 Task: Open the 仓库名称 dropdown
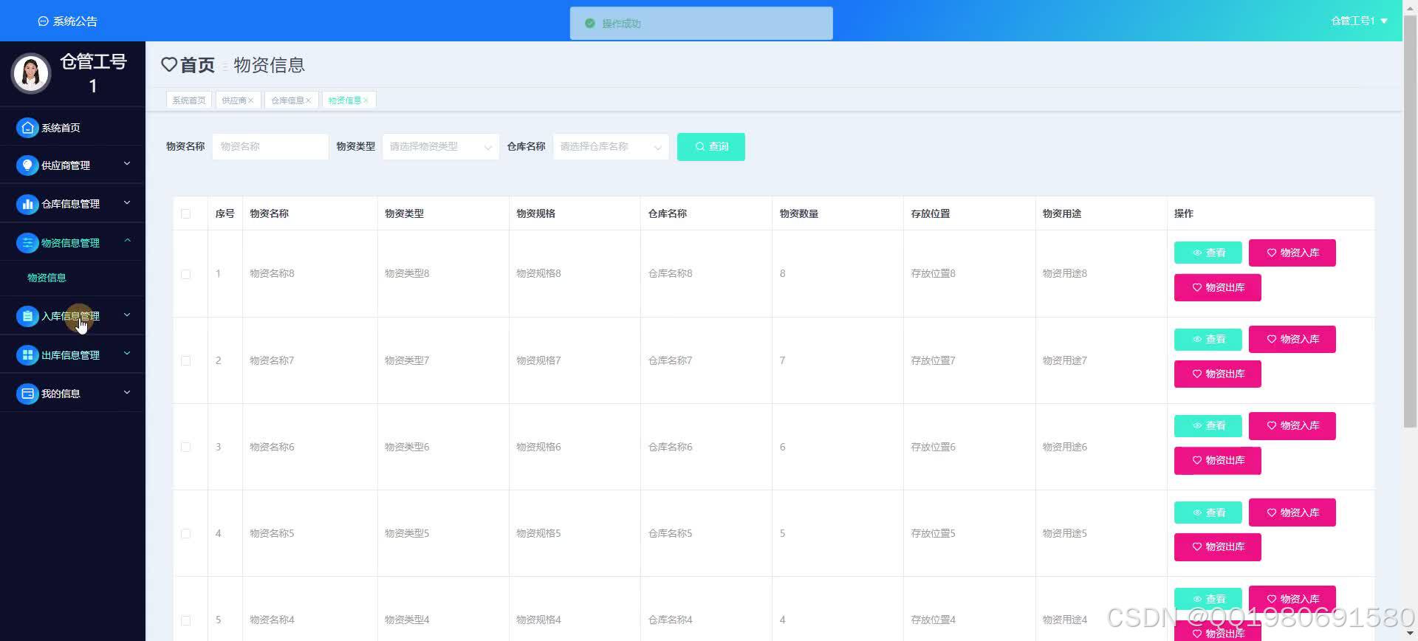611,147
